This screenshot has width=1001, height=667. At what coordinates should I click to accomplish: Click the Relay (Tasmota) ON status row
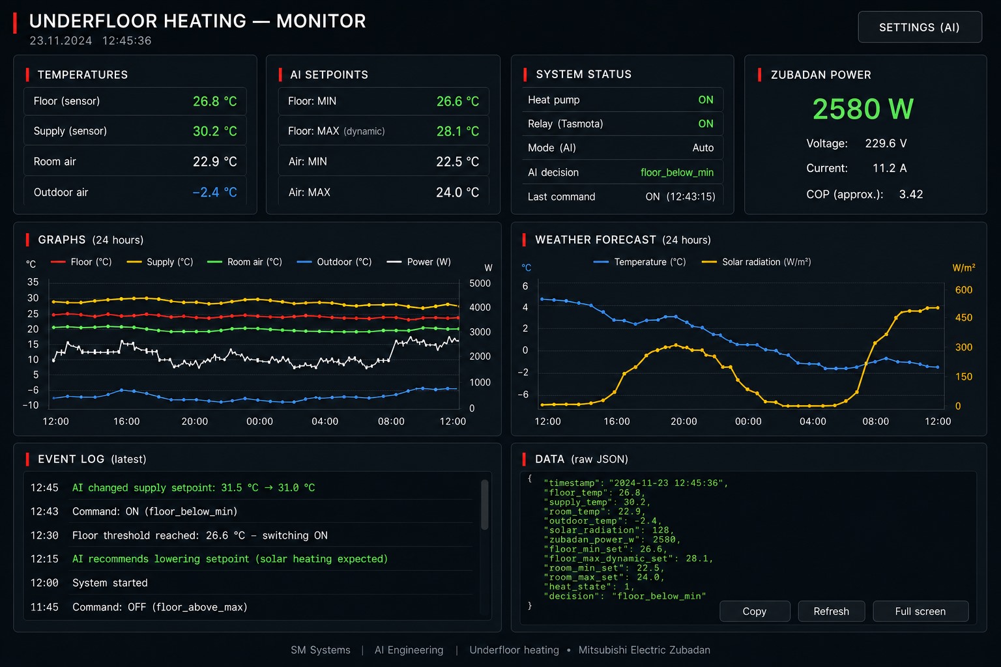[x=622, y=124]
